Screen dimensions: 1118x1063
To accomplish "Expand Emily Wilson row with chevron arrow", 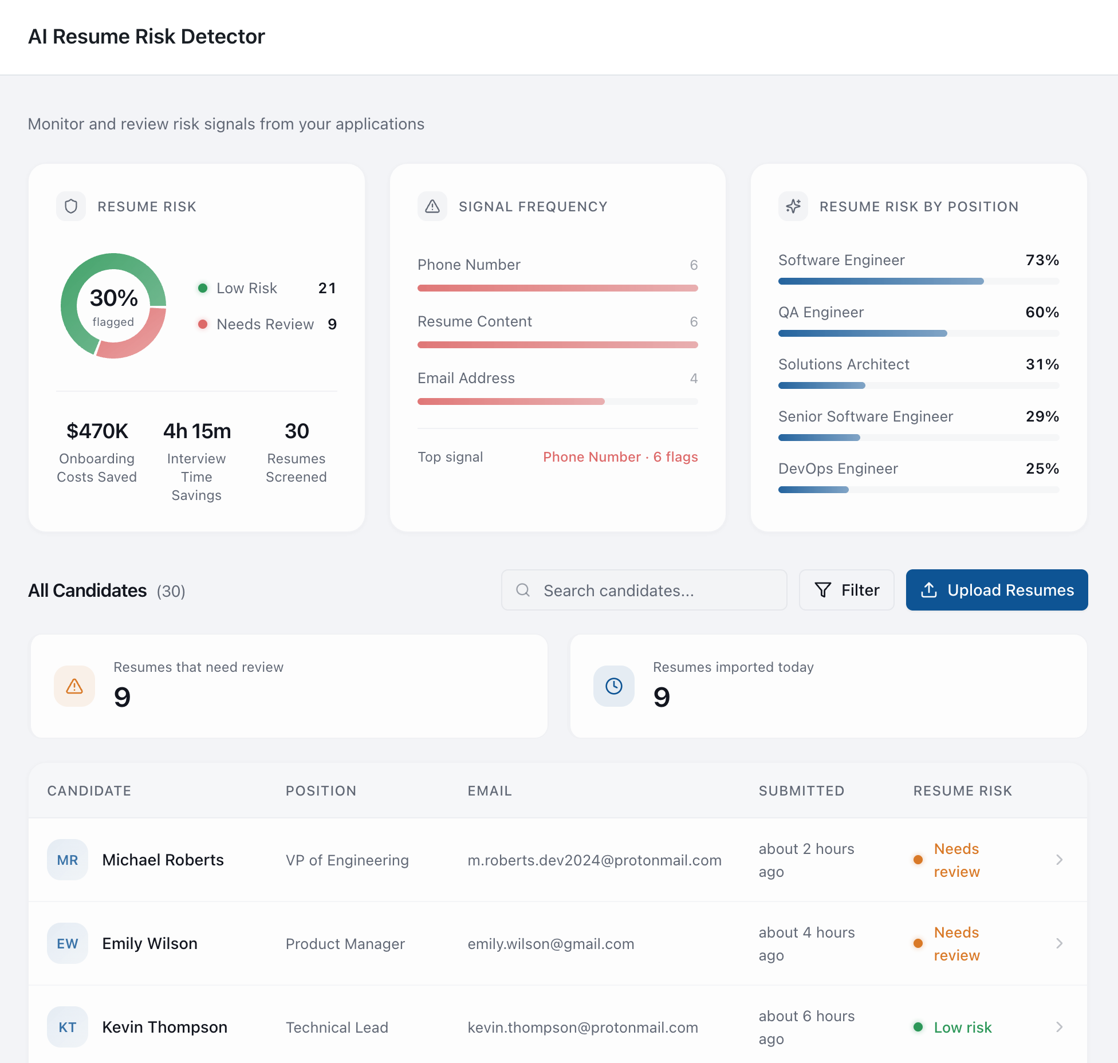I will 1059,943.
